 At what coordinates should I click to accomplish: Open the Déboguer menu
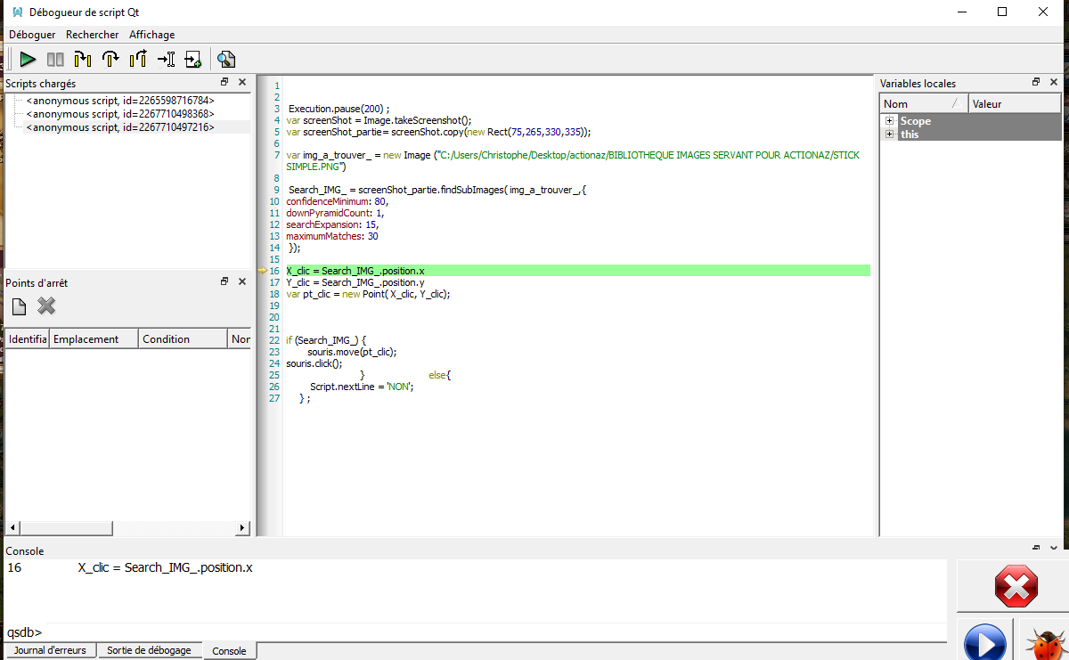pyautogui.click(x=32, y=35)
